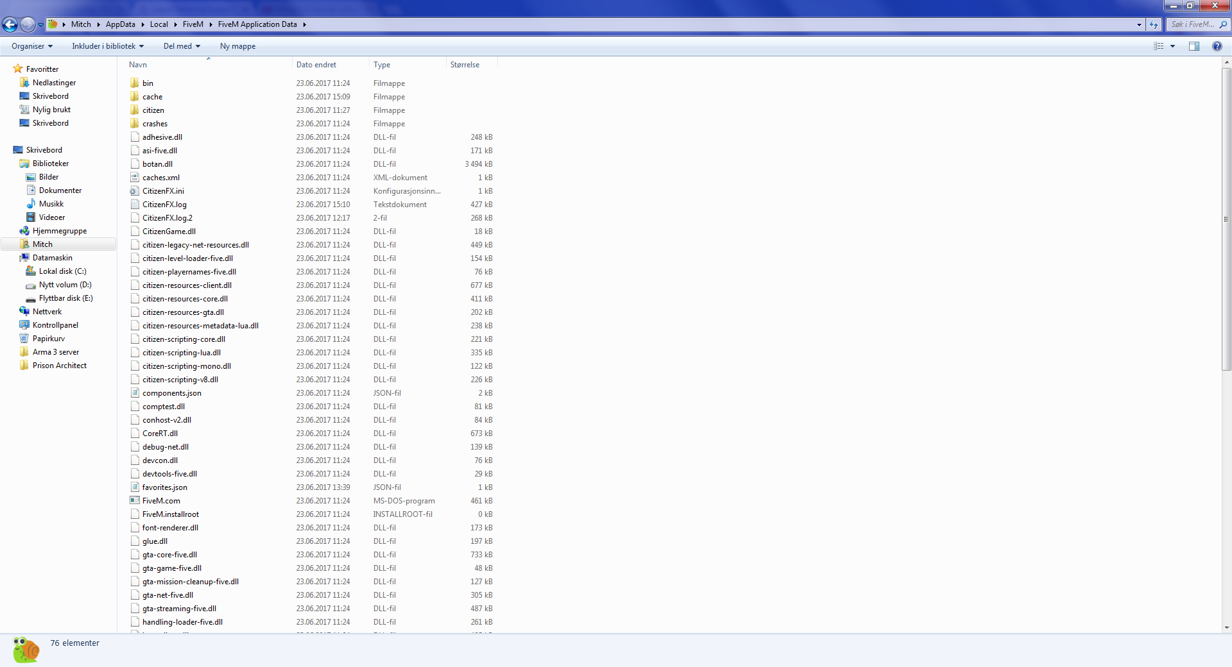
Task: Click the vertical scrollbar thumb
Action: coord(1226,218)
